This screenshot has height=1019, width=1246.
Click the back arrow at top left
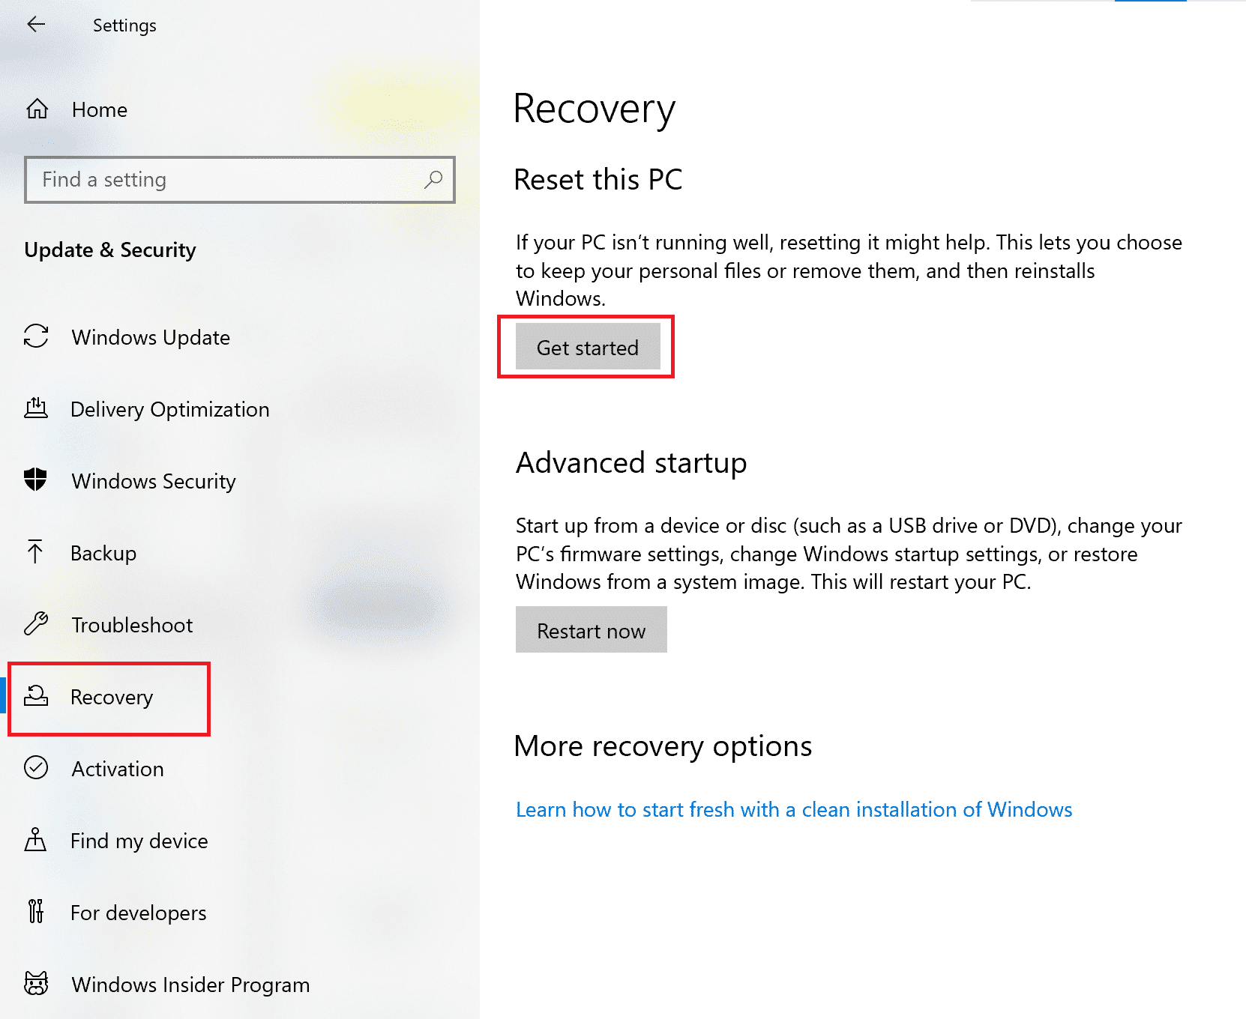tap(36, 24)
